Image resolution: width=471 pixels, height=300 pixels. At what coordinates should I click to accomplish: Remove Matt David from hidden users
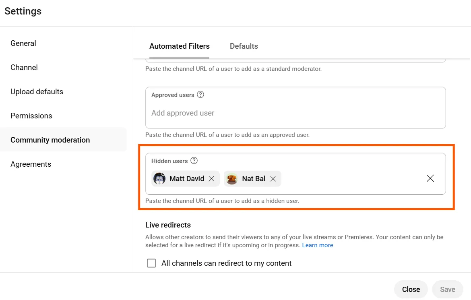point(211,178)
